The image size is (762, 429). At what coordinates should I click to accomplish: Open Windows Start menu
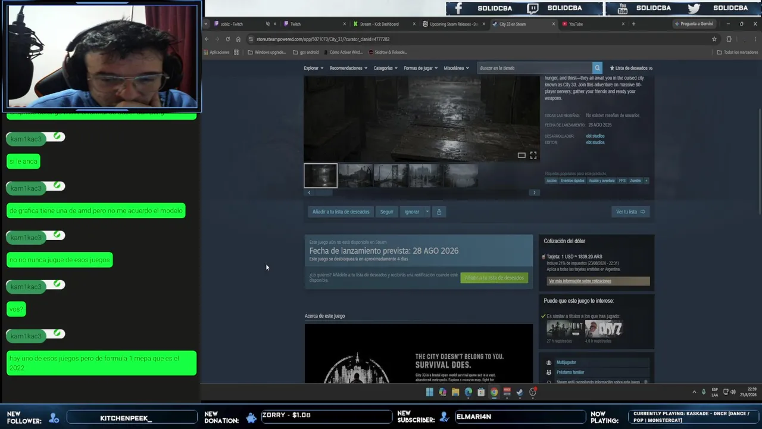(x=430, y=392)
